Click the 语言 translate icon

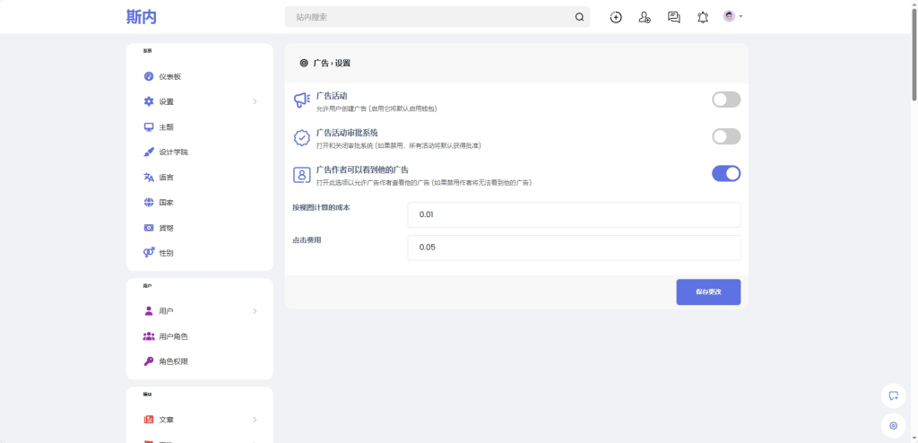tap(149, 177)
